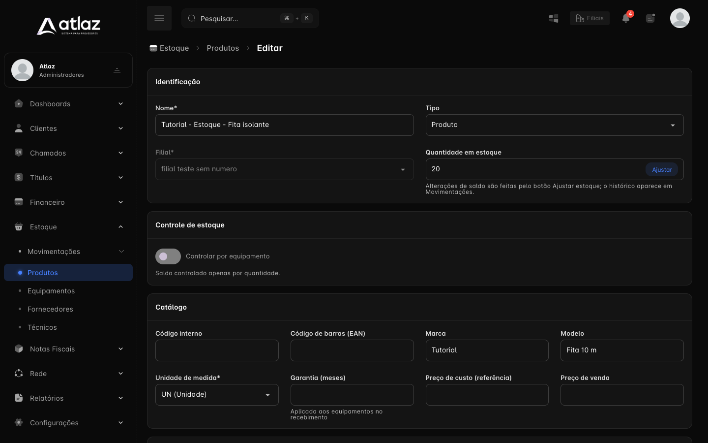
Task: Click the Preço de venda input field
Action: click(622, 395)
